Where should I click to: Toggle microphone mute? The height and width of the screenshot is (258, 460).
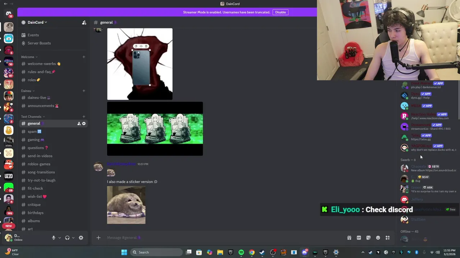(x=54, y=238)
